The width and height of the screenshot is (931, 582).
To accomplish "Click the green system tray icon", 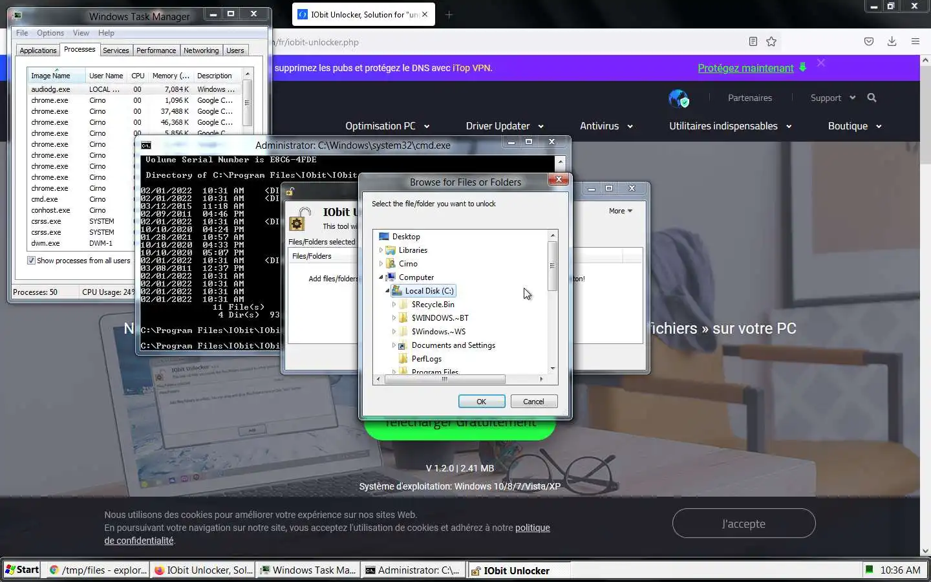I will pos(870,570).
